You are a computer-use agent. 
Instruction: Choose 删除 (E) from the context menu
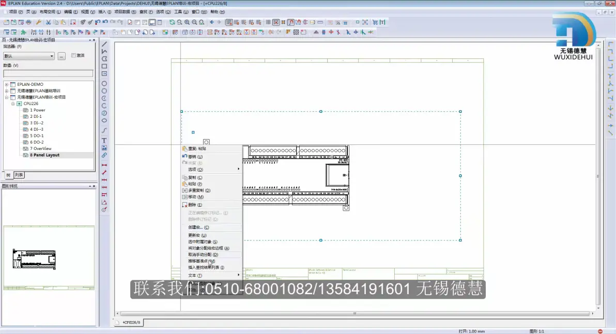(x=211, y=205)
